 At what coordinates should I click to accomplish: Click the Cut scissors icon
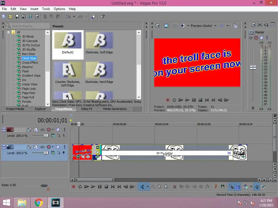(45, 17)
